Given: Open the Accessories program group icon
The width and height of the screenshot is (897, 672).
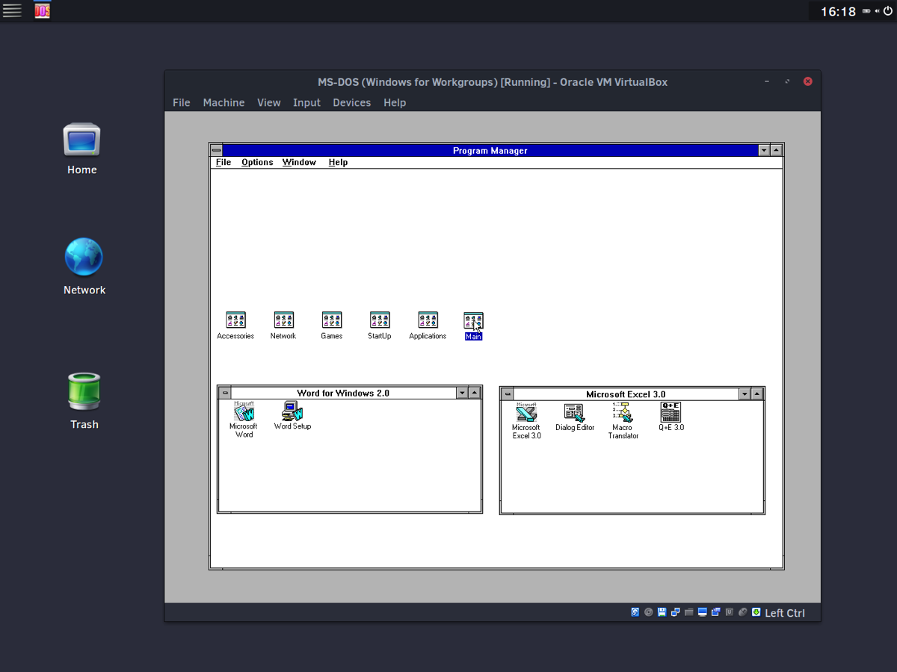Looking at the screenshot, I should [235, 326].
